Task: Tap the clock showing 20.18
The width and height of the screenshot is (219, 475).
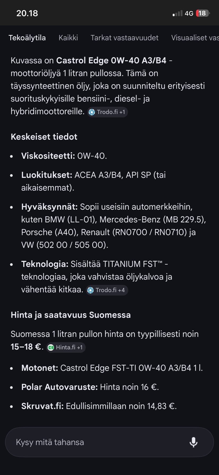Action: [27, 13]
